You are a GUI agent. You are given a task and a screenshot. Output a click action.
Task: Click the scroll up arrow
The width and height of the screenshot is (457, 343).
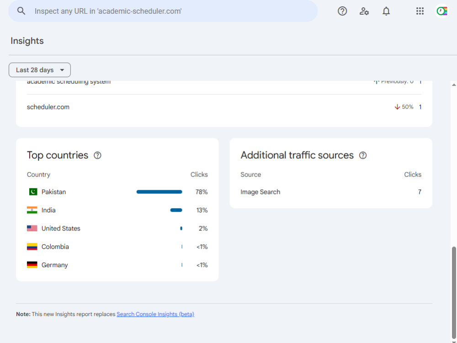[x=454, y=85]
